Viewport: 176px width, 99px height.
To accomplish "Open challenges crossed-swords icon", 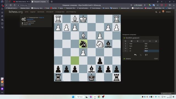I will (x=160, y=12).
